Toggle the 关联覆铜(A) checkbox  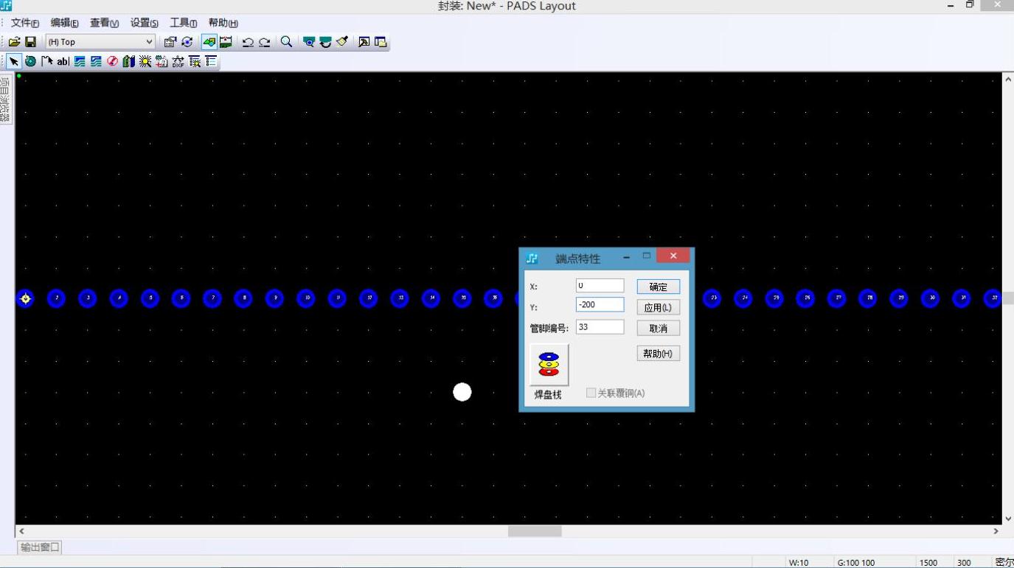pyautogui.click(x=591, y=393)
